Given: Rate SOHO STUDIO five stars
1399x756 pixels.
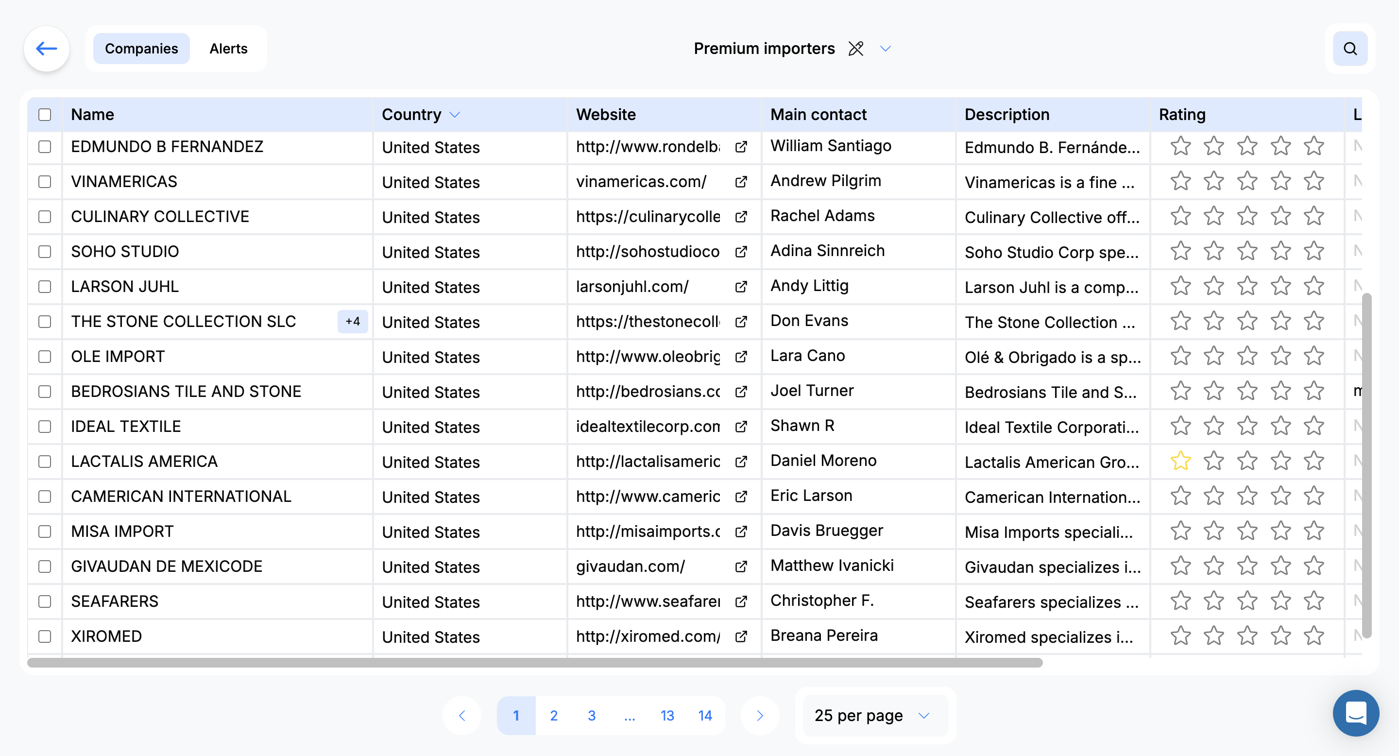Looking at the screenshot, I should [1314, 252].
